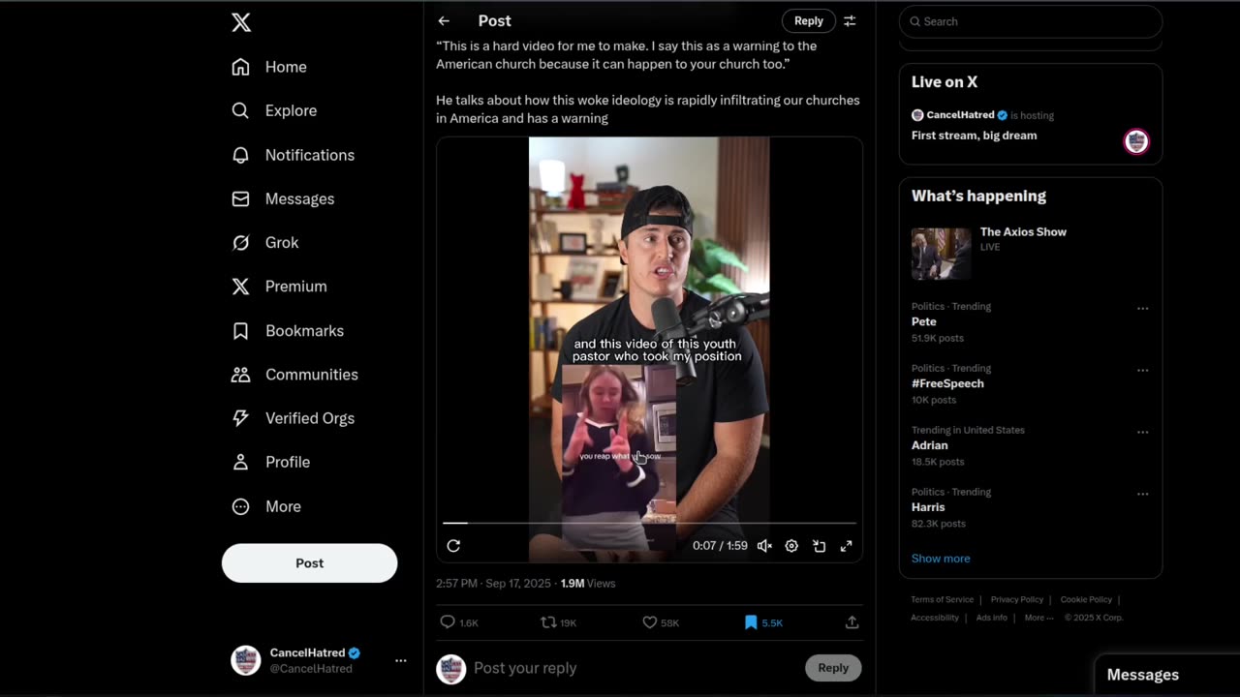Screen dimensions: 1240x697
Task: Open video settings gear
Action: [791, 546]
